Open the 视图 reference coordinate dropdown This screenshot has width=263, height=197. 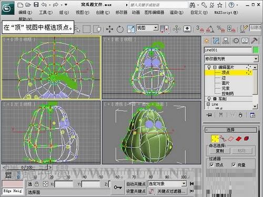coord(147,28)
